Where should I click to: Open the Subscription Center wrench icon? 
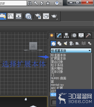pos(36,3)
